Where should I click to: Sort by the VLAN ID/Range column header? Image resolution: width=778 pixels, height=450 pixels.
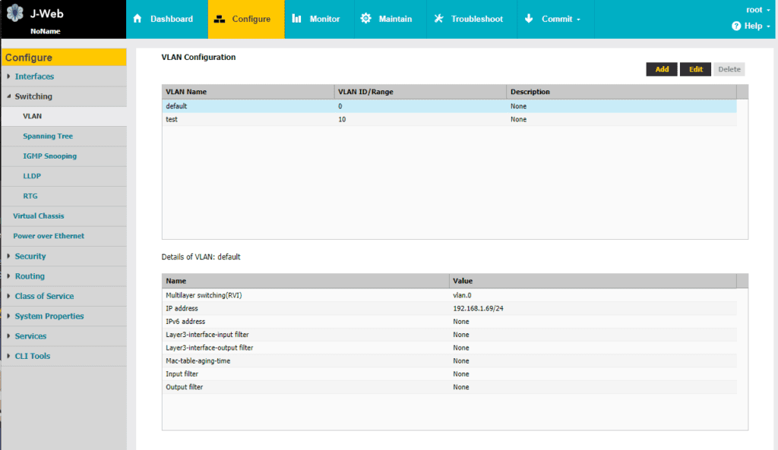click(420, 92)
